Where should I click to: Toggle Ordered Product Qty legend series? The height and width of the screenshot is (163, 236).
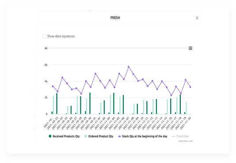point(99,136)
